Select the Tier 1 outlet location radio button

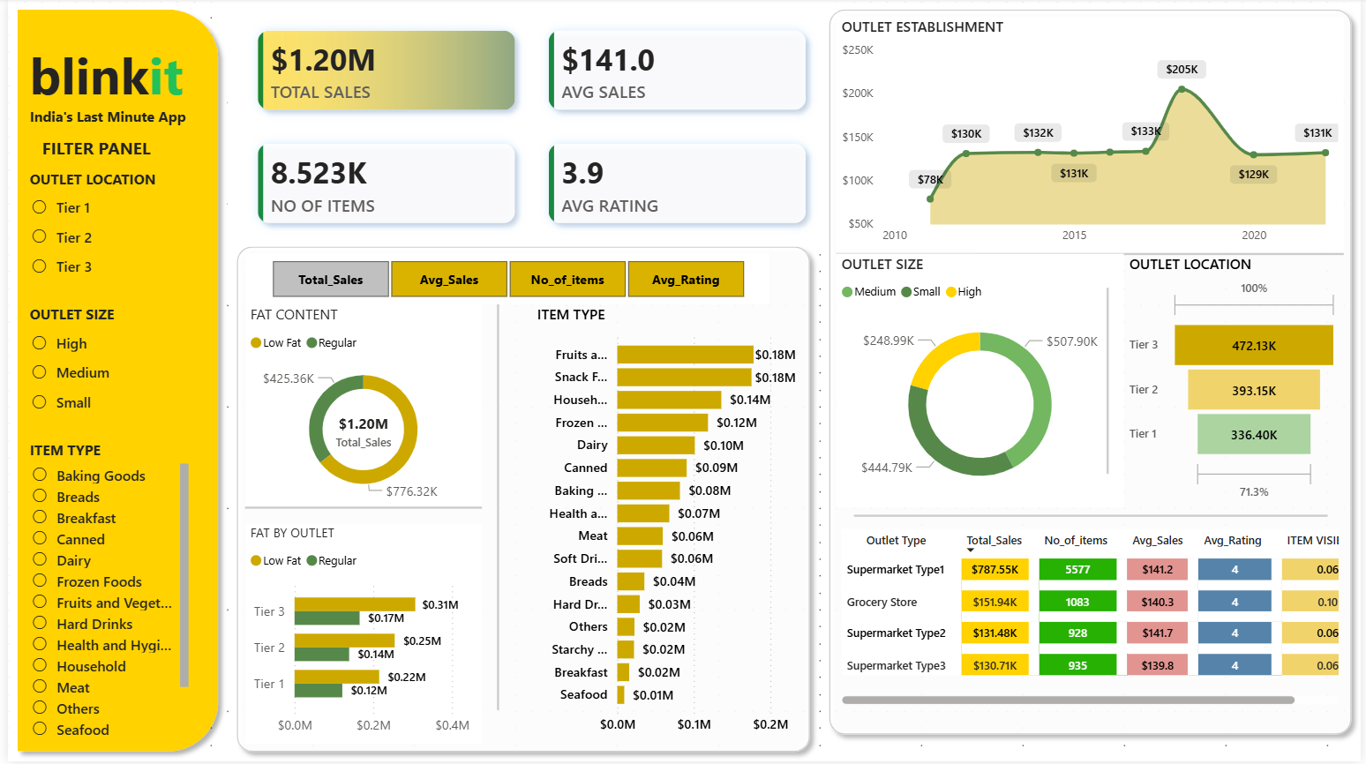38,207
